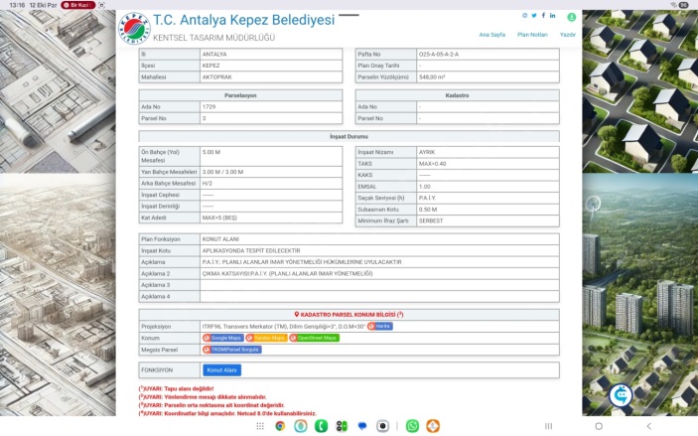Click the Konut Alanı function button
The image size is (698, 436).
tap(222, 369)
